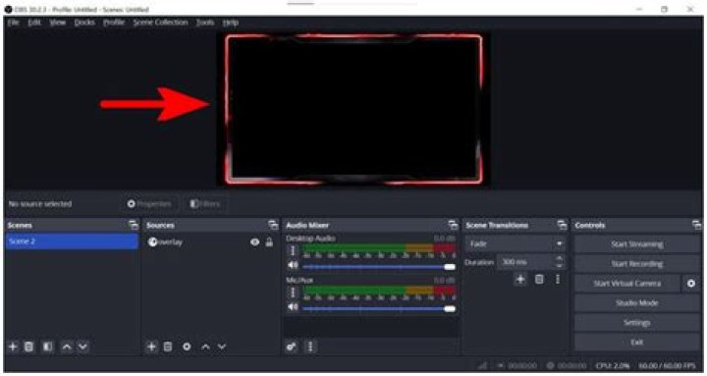Open the Scene Collection menu
This screenshot has width=707, height=376.
click(x=160, y=23)
